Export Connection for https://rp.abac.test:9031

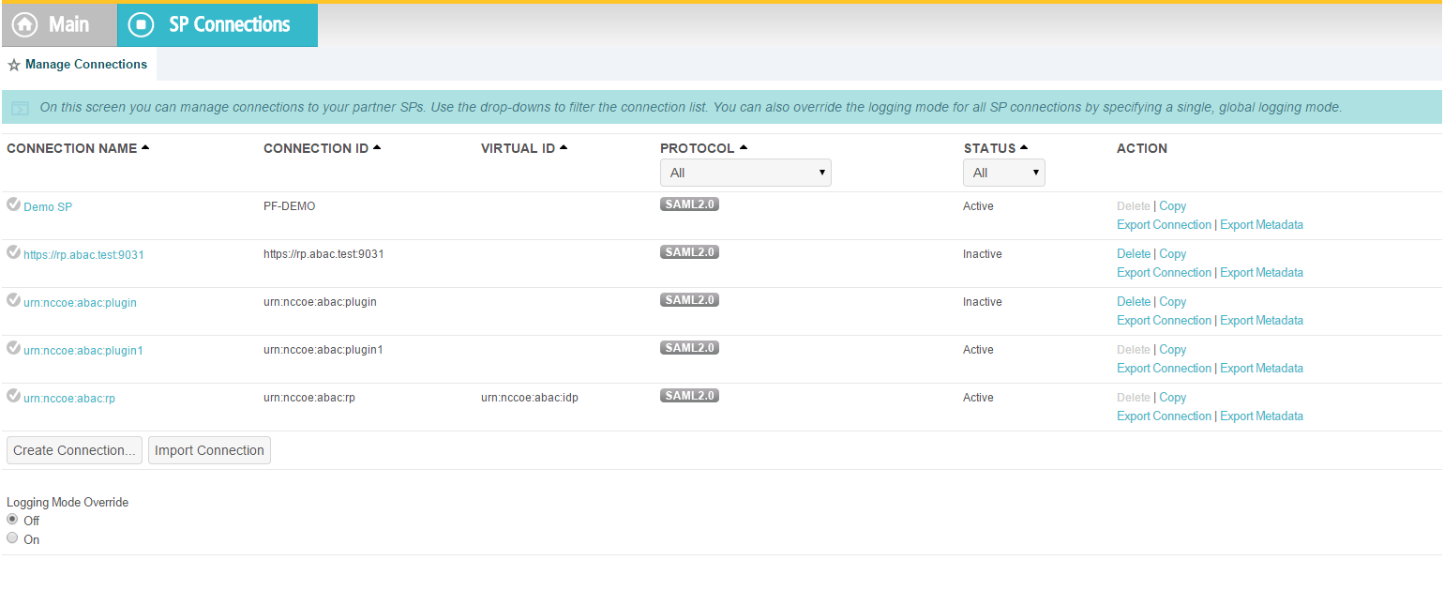[x=1164, y=273]
